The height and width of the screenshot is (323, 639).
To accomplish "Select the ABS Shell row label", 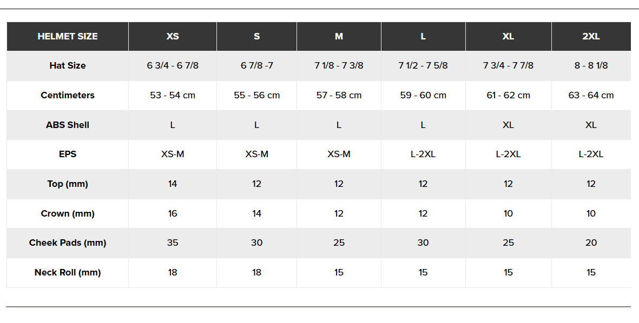I will [x=68, y=125].
